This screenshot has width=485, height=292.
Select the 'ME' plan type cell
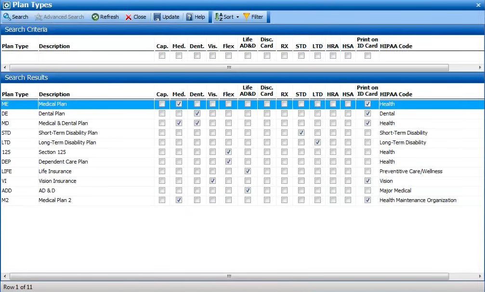[x=19, y=104]
